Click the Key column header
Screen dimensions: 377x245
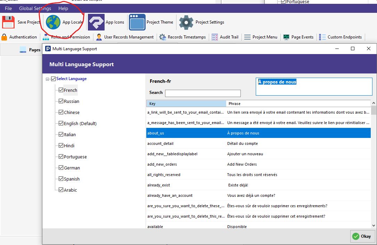tap(186, 104)
